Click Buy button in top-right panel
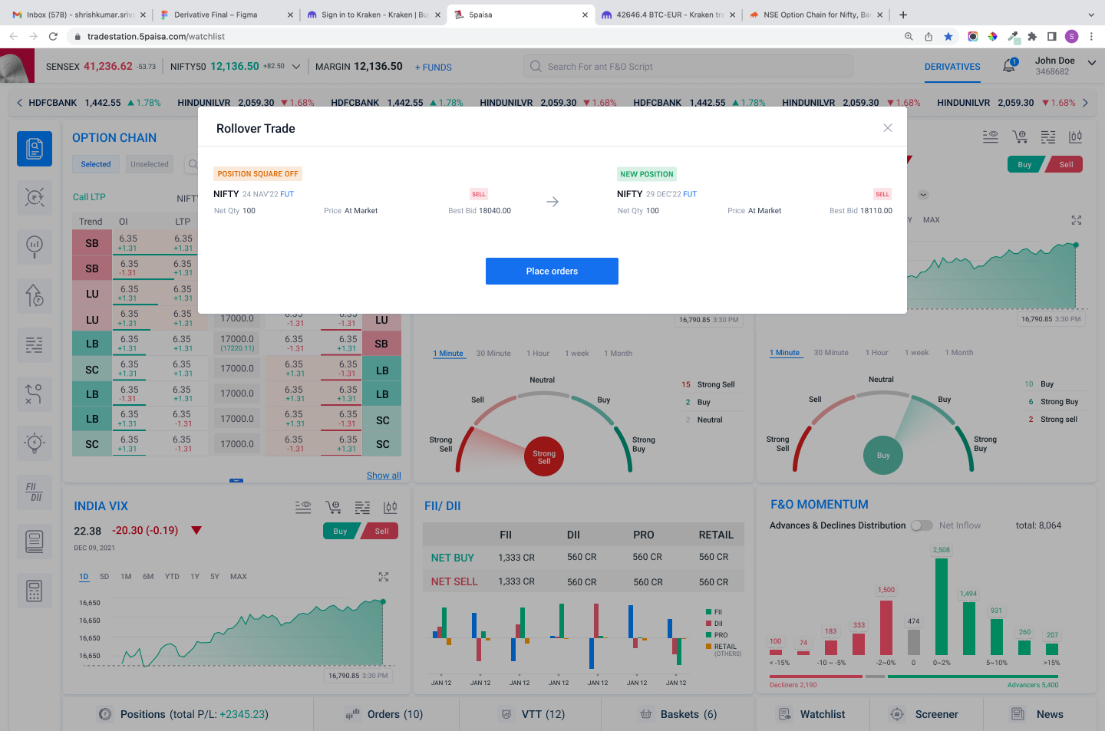 coord(1024,164)
